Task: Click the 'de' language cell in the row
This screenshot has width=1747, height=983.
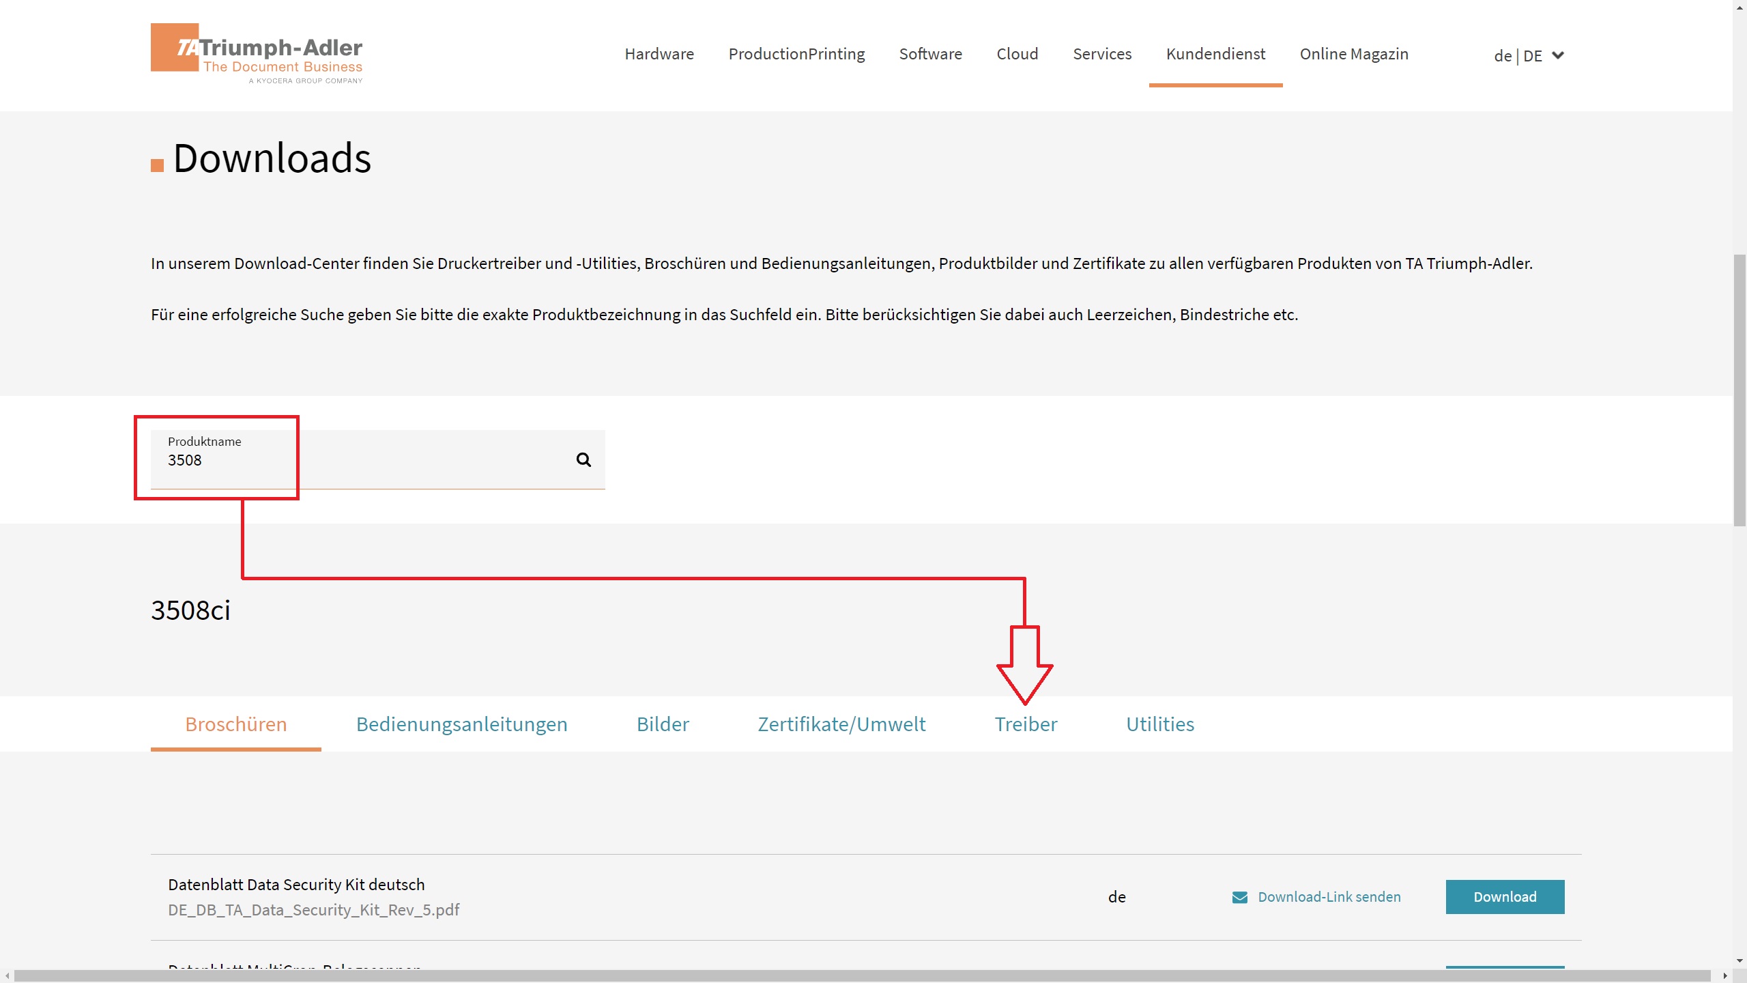Action: point(1116,897)
